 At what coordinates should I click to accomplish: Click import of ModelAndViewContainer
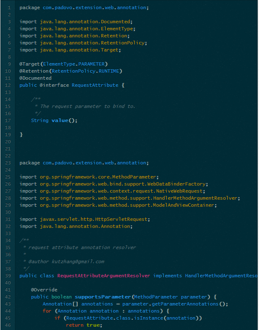(118, 205)
